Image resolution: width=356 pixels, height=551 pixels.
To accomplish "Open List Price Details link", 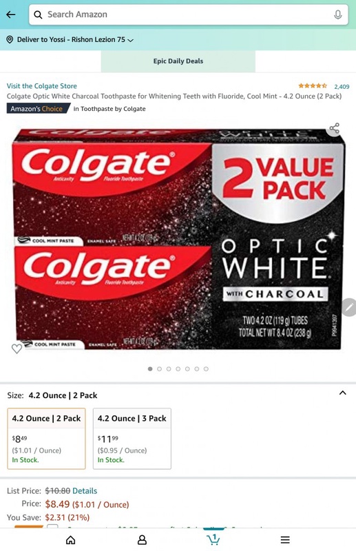I will click(85, 490).
